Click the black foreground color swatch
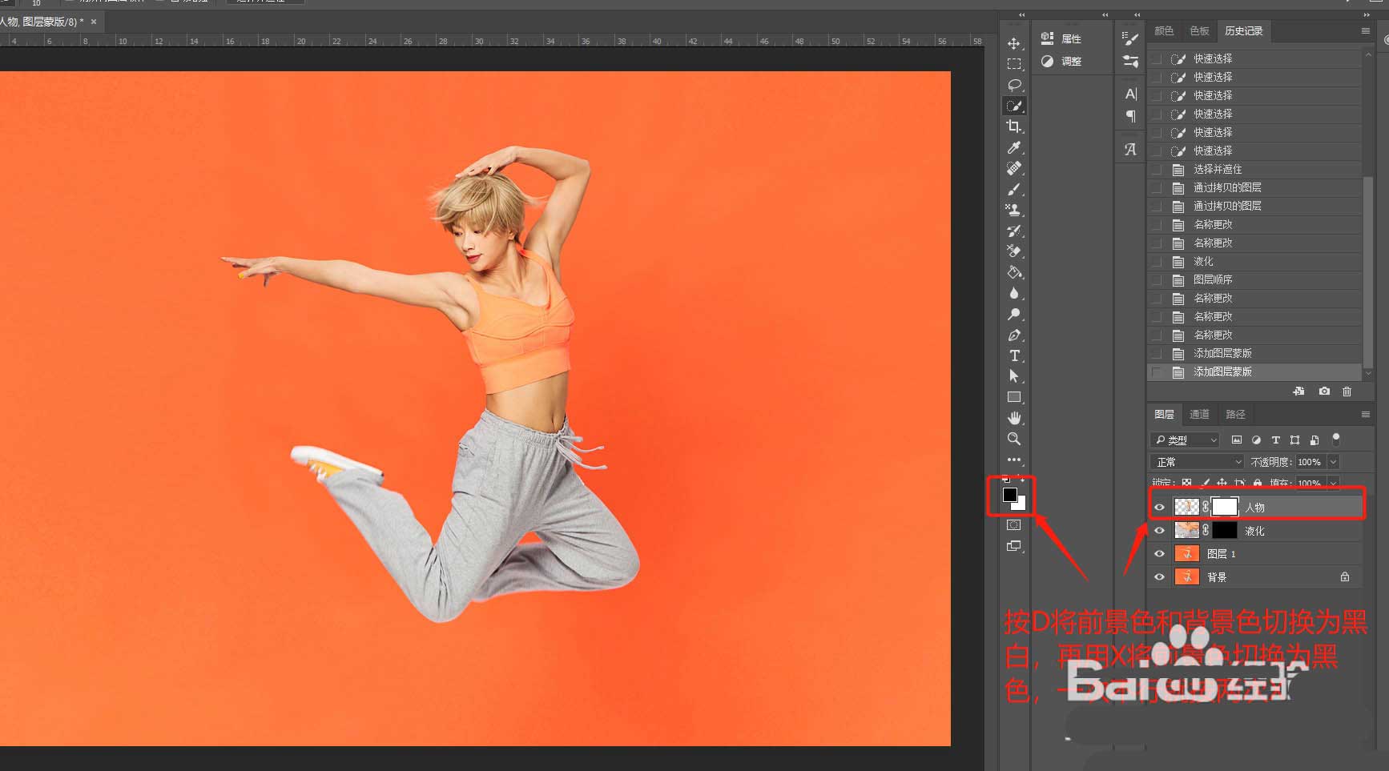 tap(1009, 495)
